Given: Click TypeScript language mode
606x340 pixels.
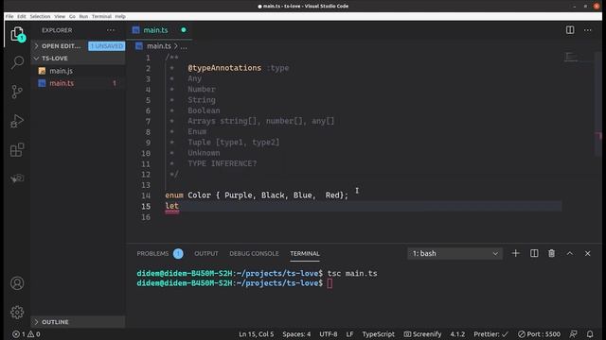Looking at the screenshot, I should [379, 334].
